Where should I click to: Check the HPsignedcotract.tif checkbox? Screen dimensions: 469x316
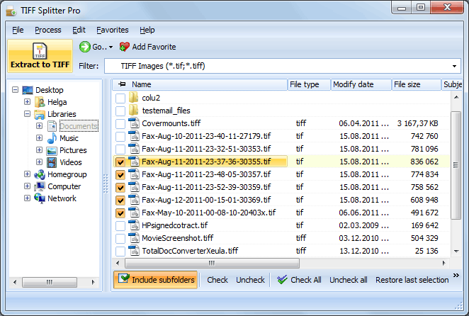coord(120,225)
